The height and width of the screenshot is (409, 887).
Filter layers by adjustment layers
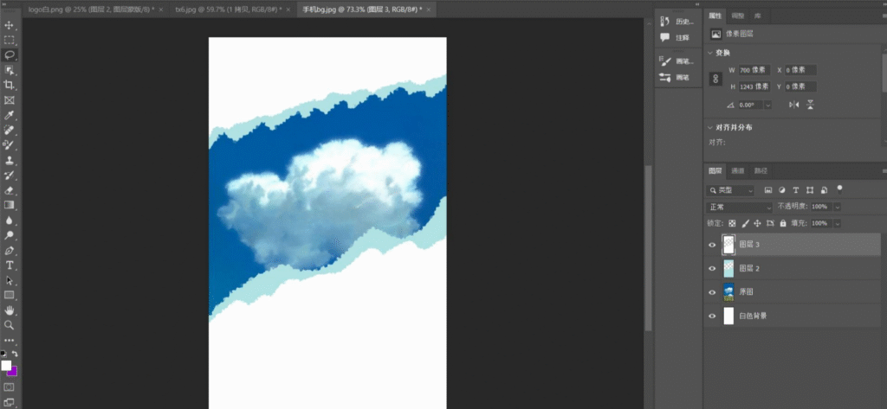(x=782, y=190)
